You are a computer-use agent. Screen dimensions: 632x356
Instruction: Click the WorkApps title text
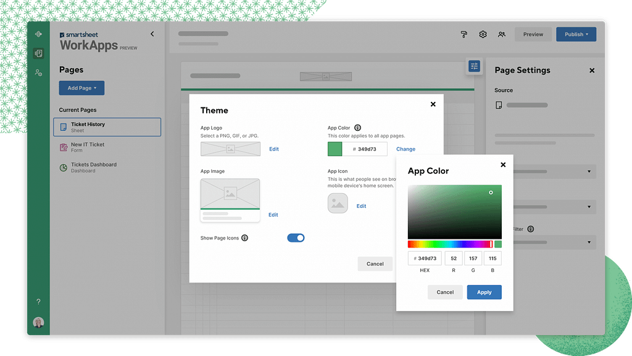pos(89,45)
